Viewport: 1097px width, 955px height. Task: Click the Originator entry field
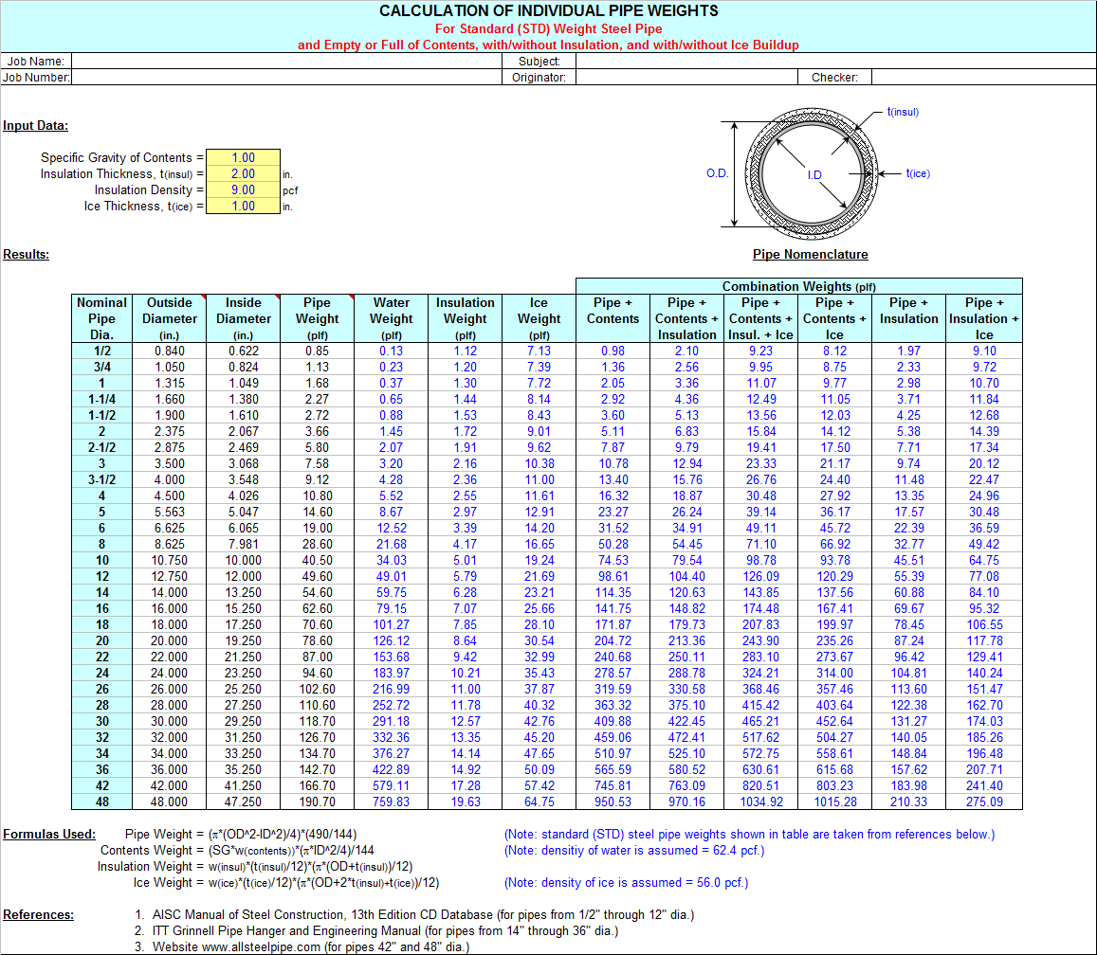[x=683, y=78]
